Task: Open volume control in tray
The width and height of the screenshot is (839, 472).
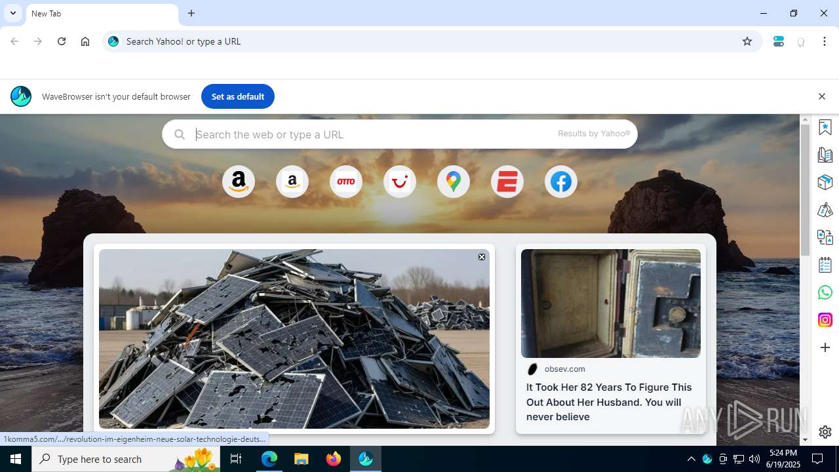Action: [754, 459]
